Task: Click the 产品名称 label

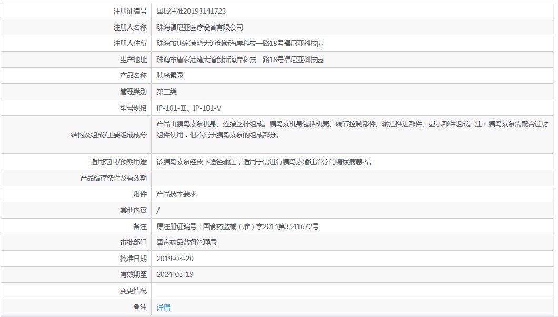Action: pos(133,75)
